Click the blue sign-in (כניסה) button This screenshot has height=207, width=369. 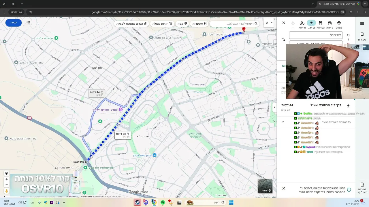14,23
